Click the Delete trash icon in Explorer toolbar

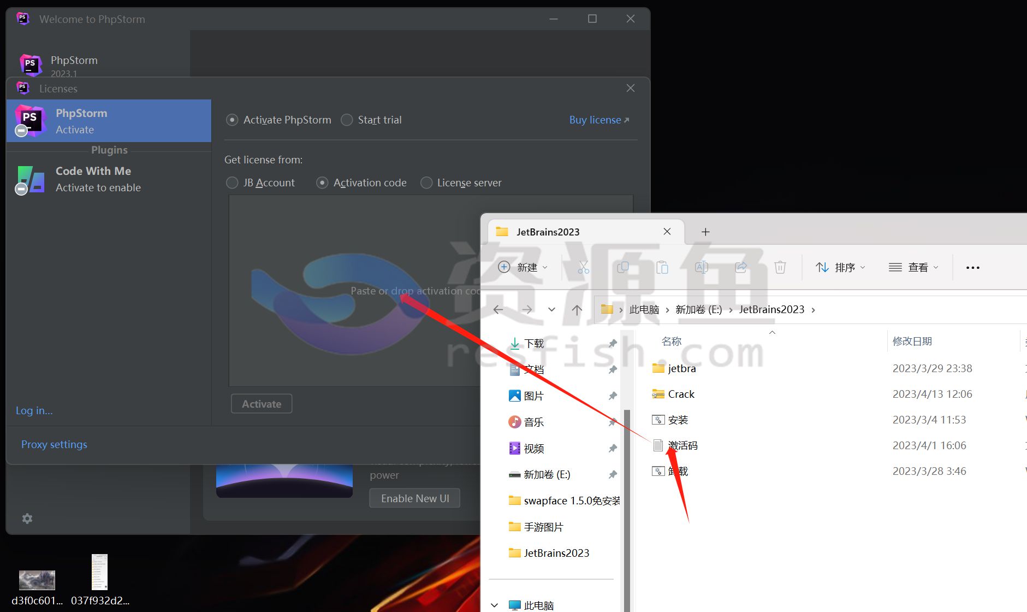pos(780,267)
